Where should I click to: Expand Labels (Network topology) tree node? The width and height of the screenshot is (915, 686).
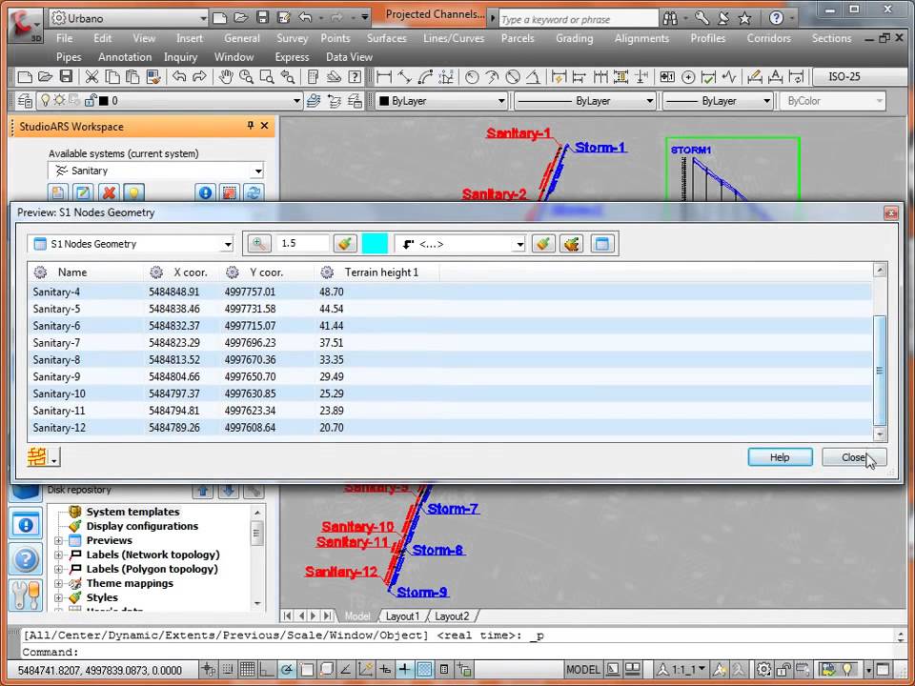coord(58,555)
